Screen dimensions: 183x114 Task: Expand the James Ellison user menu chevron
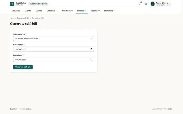click(169, 4)
